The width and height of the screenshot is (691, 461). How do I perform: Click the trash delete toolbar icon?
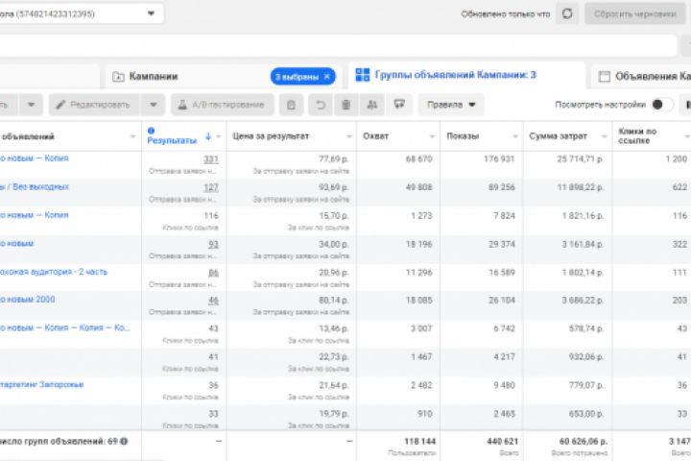(x=345, y=105)
